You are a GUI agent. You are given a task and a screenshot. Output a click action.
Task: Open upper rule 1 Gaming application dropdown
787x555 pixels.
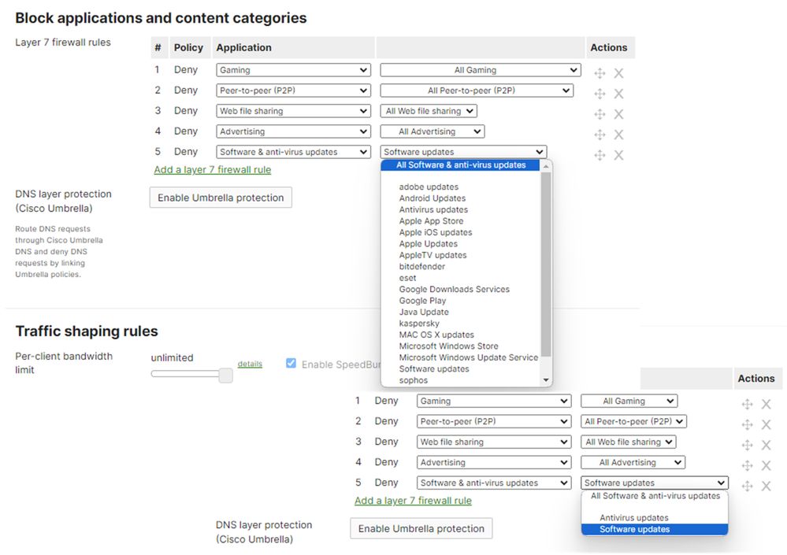coord(293,70)
